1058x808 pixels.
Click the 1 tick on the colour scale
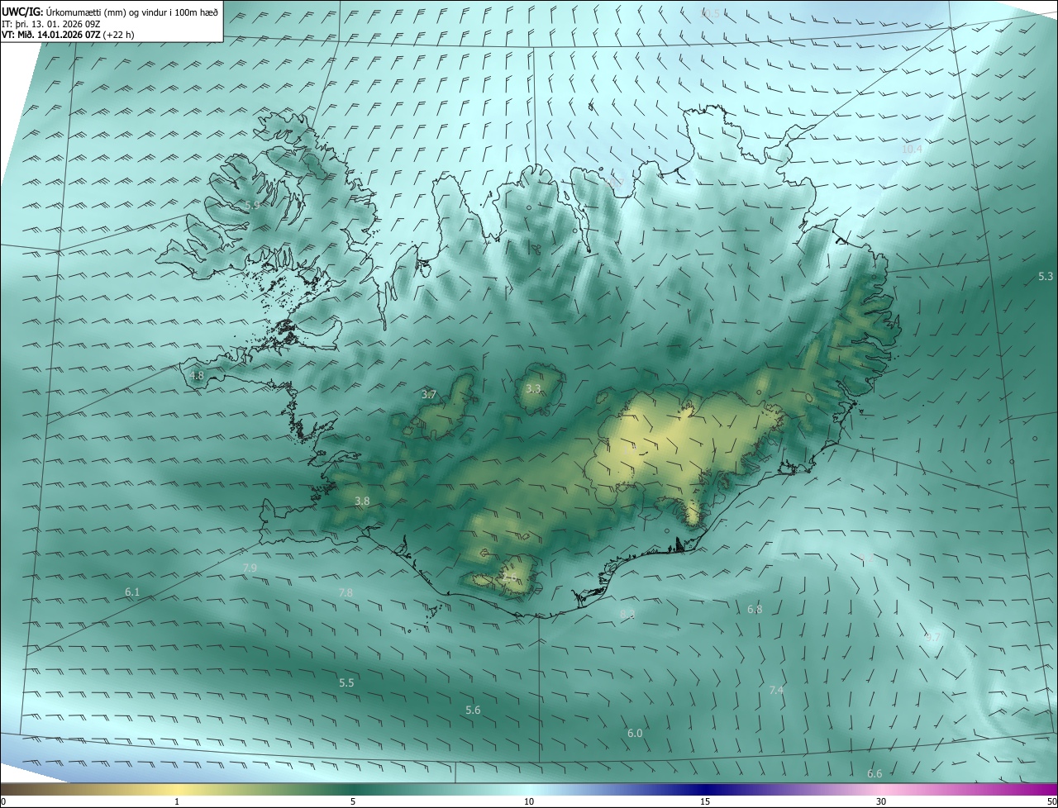177,801
